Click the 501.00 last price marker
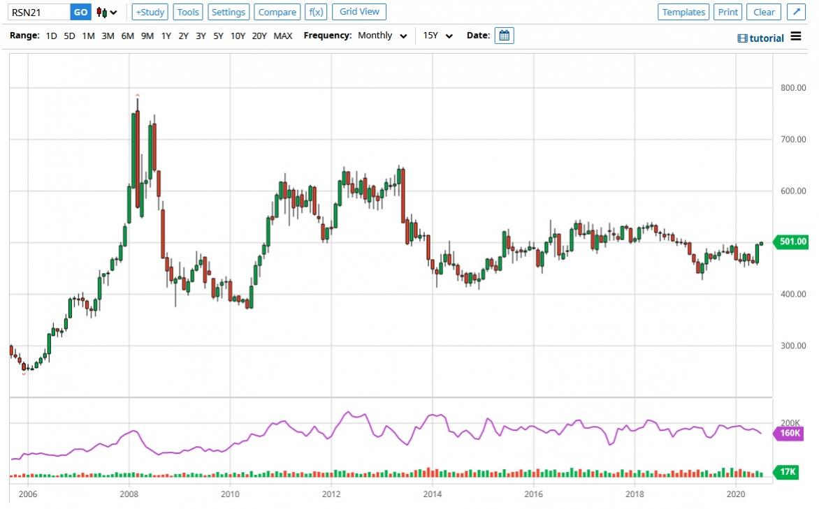The height and width of the screenshot is (509, 819). point(792,242)
